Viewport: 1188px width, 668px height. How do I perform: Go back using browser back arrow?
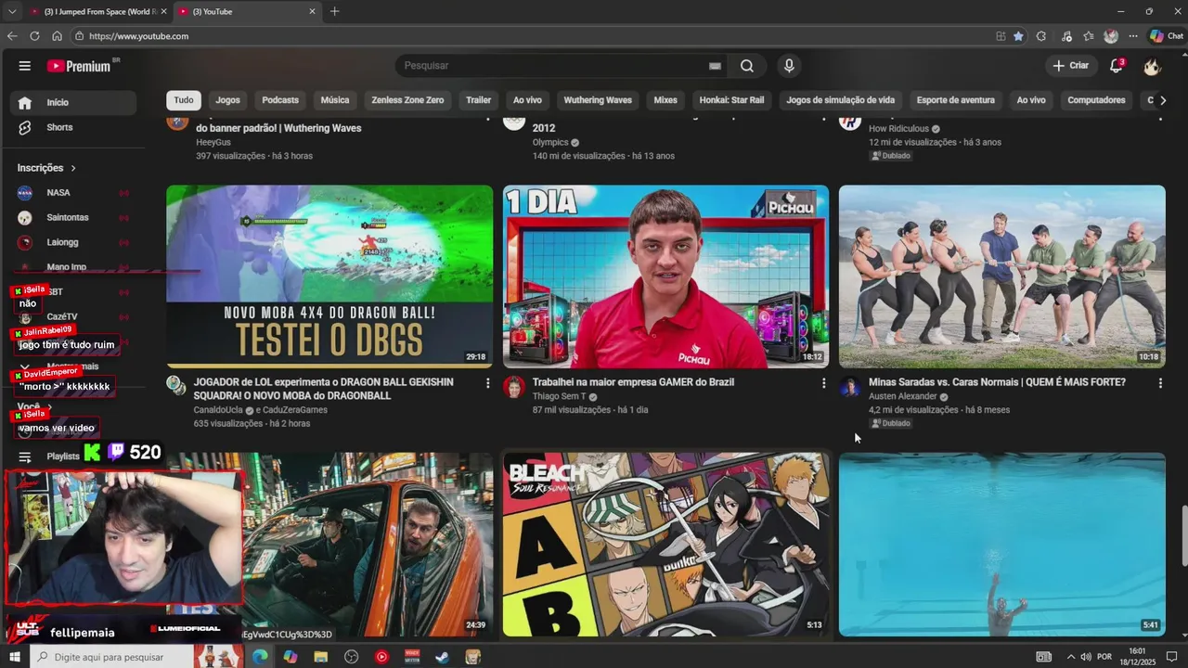(x=12, y=36)
